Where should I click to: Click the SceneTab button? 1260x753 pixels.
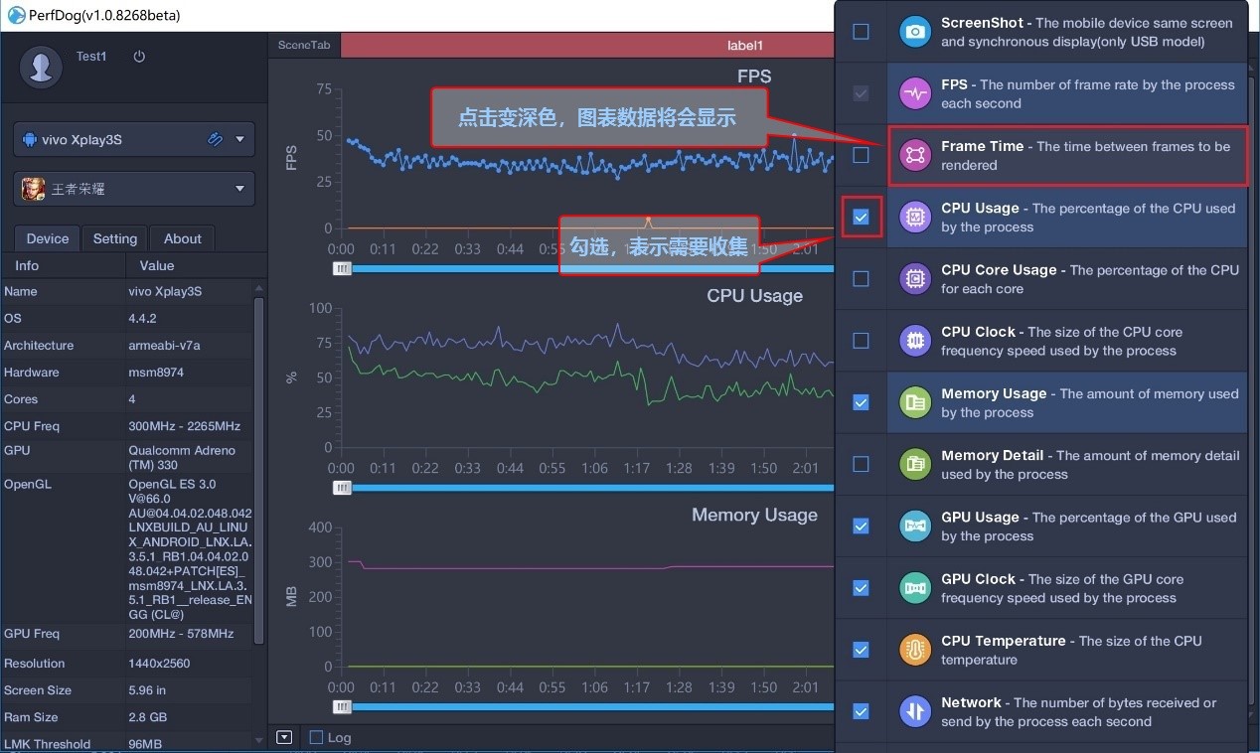click(x=304, y=44)
